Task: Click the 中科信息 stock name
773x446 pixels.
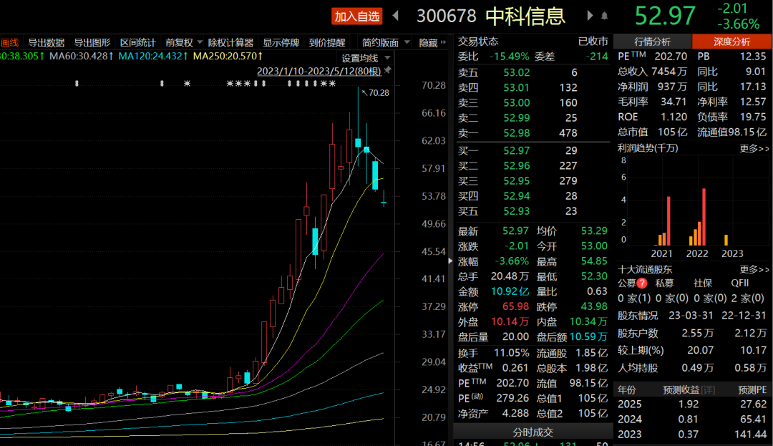Action: [x=525, y=16]
